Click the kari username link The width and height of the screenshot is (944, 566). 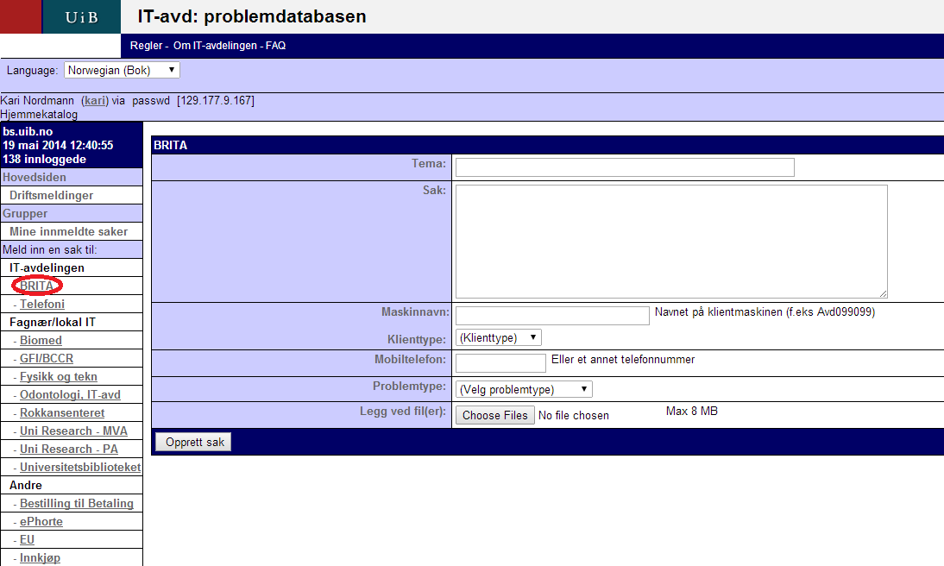(95, 101)
